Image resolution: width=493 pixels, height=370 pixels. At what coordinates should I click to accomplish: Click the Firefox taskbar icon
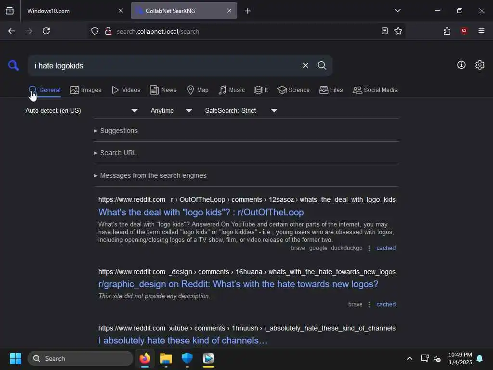click(145, 358)
